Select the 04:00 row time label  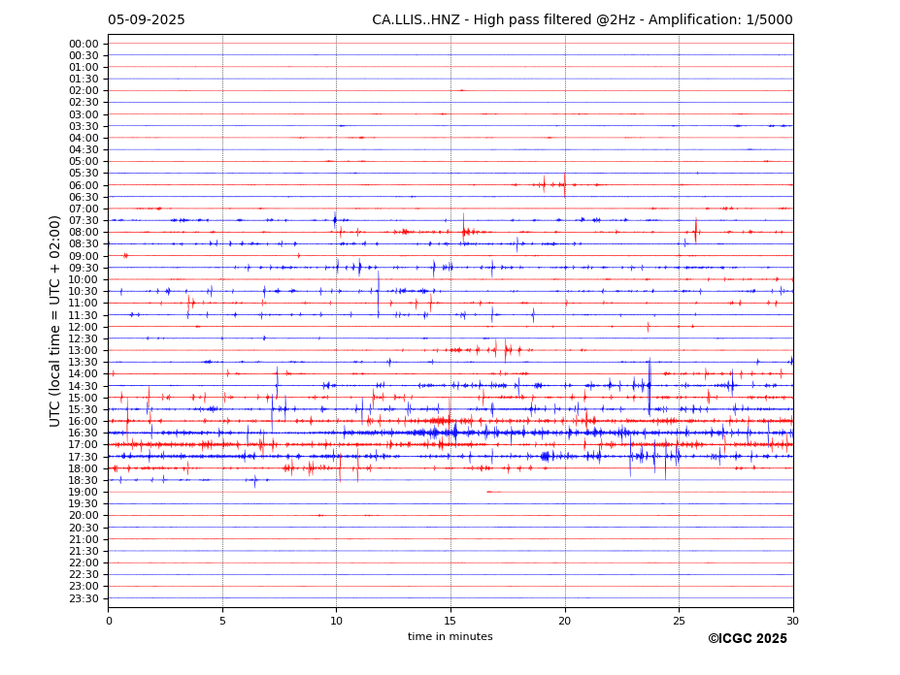(x=83, y=139)
